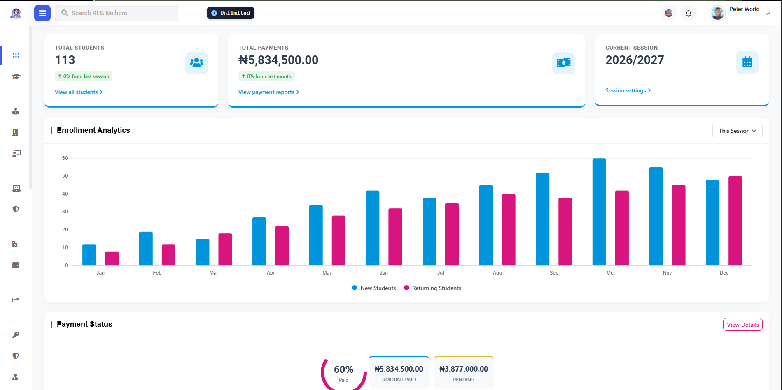Open the Dashboard grid icon in the sidebar
Screen dimensions: 782x390
(16, 55)
